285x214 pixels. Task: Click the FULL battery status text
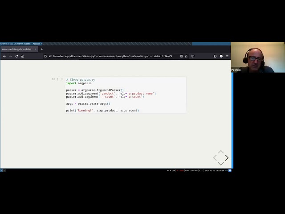click(x=191, y=170)
